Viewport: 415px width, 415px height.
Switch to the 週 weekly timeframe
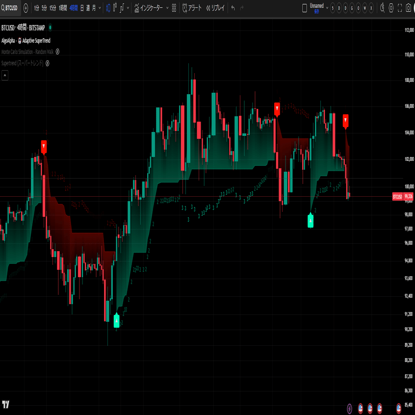pos(88,8)
